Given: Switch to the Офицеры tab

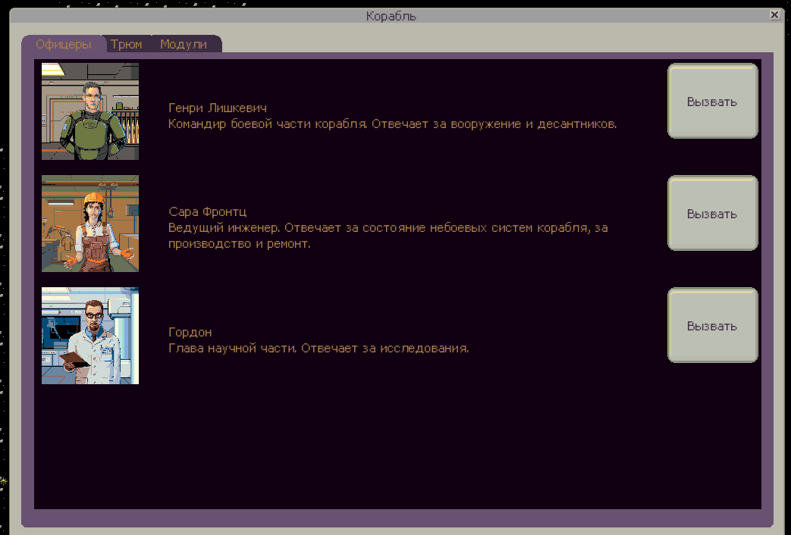Looking at the screenshot, I should click(x=64, y=45).
